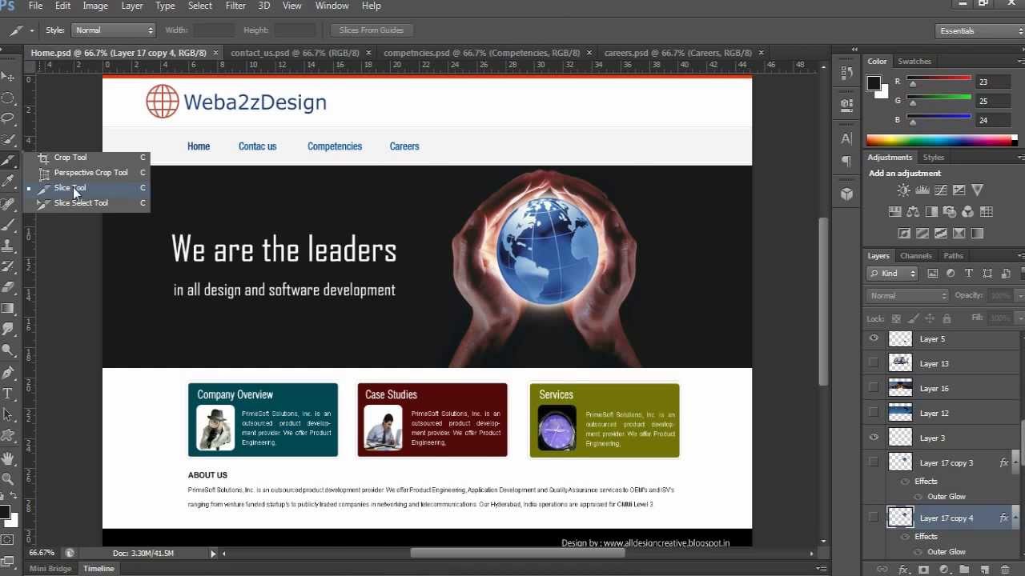Viewport: 1025px width, 576px height.
Task: Collapse effects of Layer 17 copy 4
Action: [x=1015, y=518]
